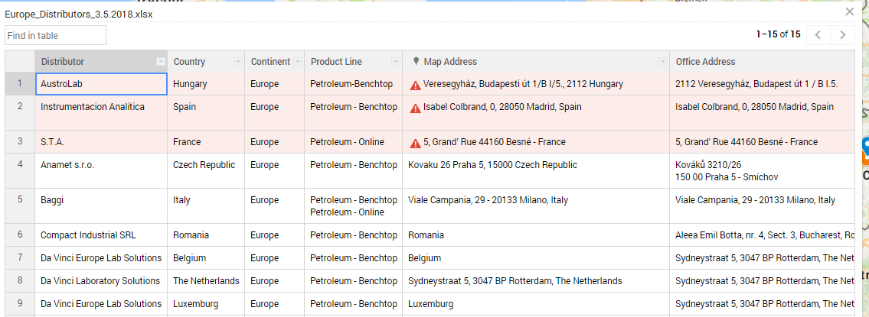This screenshot has height=317, width=869.
Task: Close the Europe_Distributors data table
Action: (850, 11)
